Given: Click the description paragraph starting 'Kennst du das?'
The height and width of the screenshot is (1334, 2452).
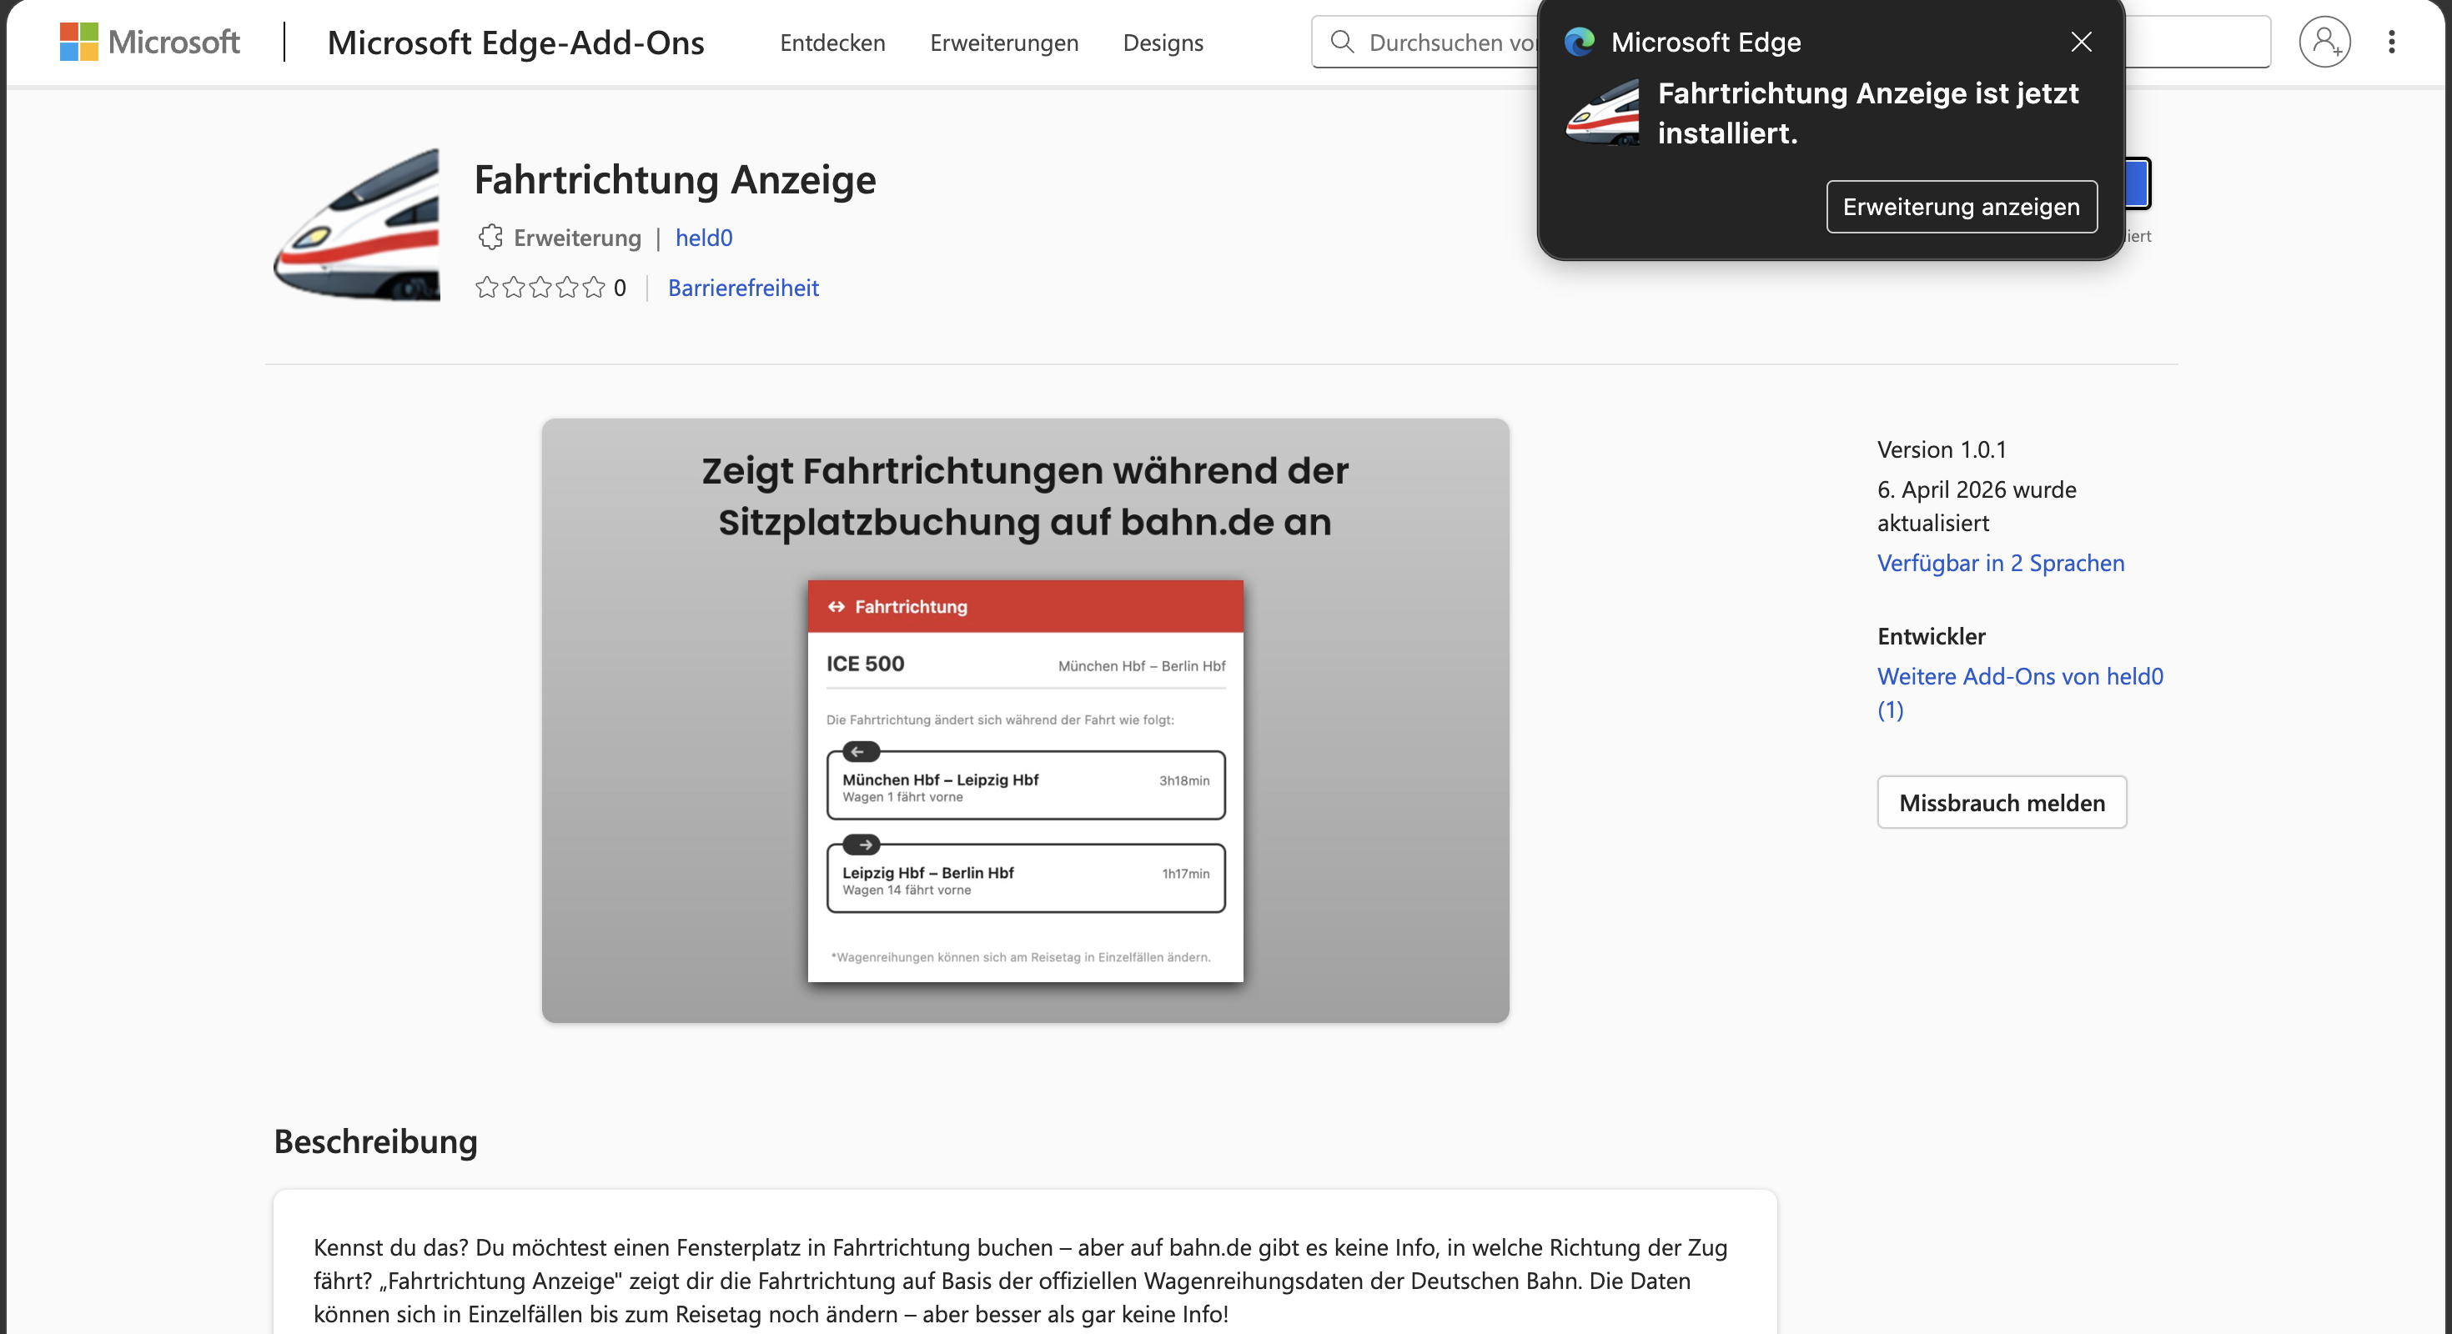Looking at the screenshot, I should (1020, 1280).
